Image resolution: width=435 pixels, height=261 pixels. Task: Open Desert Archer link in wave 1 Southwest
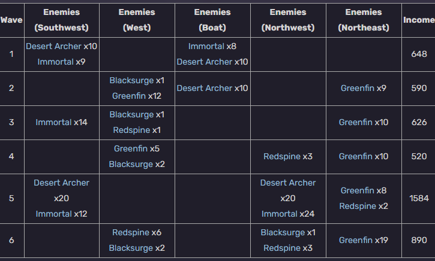pyautogui.click(x=53, y=46)
